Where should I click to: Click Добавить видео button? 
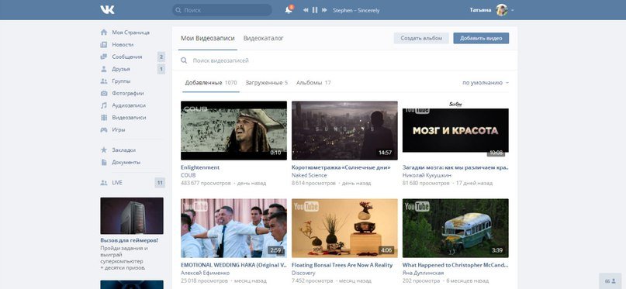[x=481, y=38]
